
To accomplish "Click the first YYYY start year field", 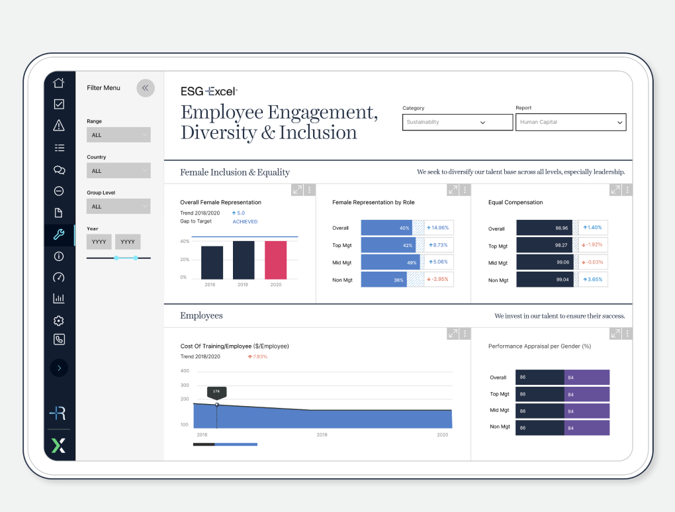I will [99, 242].
